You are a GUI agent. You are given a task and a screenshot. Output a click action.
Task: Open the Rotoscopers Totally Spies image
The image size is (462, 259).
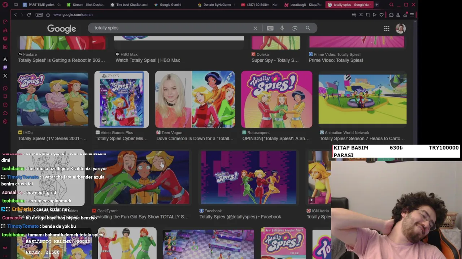click(276, 99)
